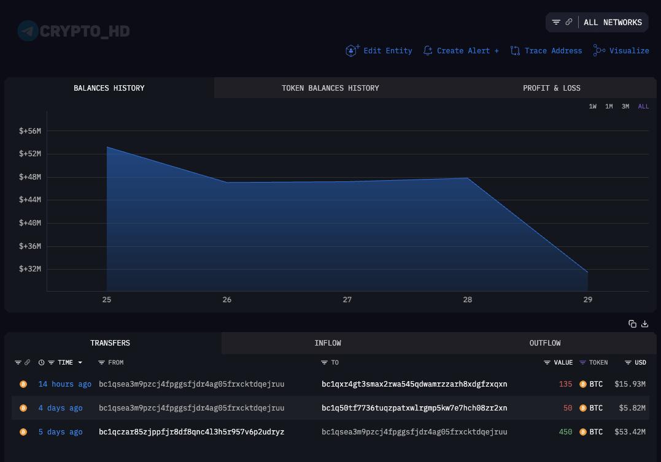Select the 3M chart range
This screenshot has height=462, width=661.
pos(625,107)
